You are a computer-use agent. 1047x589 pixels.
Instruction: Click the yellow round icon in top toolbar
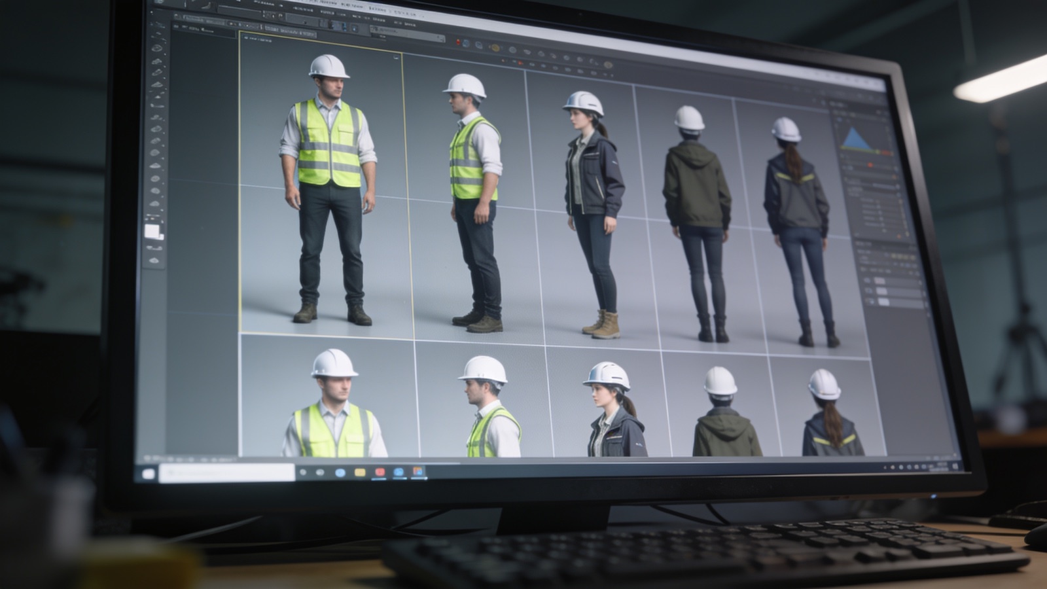[495, 48]
